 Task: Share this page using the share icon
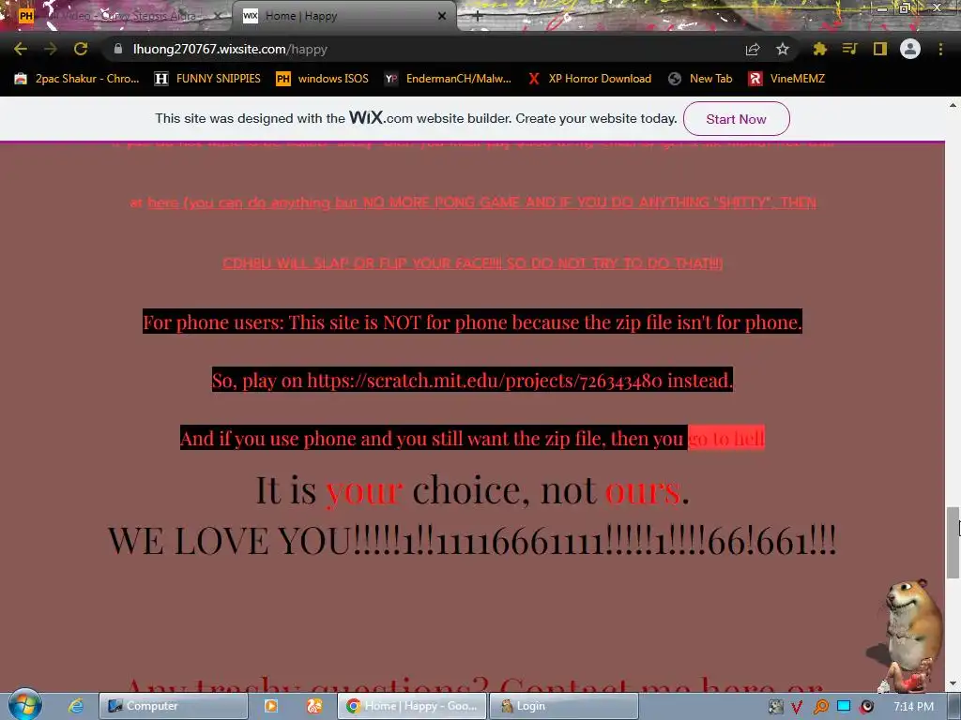(753, 49)
